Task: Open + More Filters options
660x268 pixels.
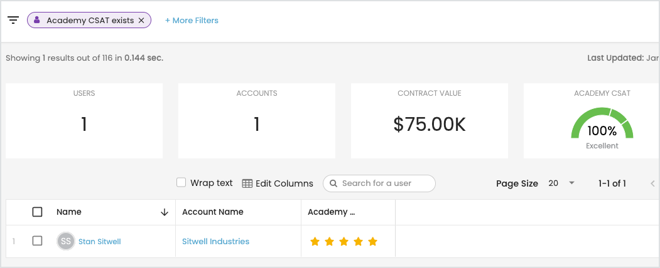Action: 192,21
